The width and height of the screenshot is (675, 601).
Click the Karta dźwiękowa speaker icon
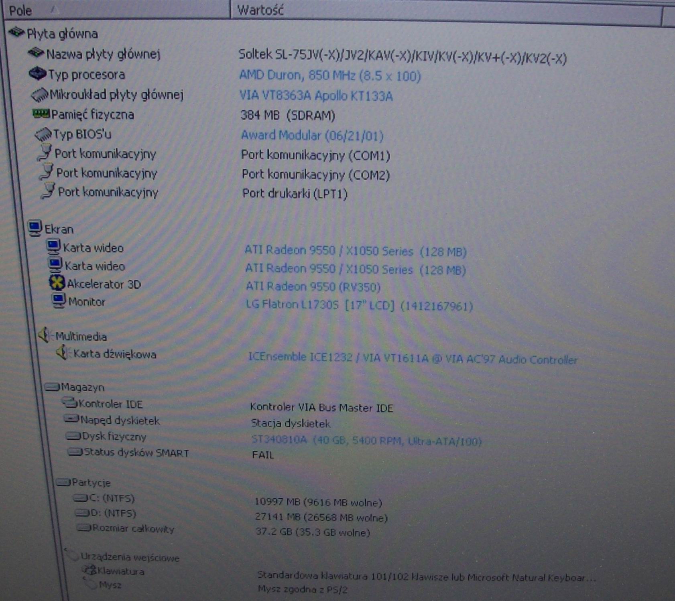63,353
